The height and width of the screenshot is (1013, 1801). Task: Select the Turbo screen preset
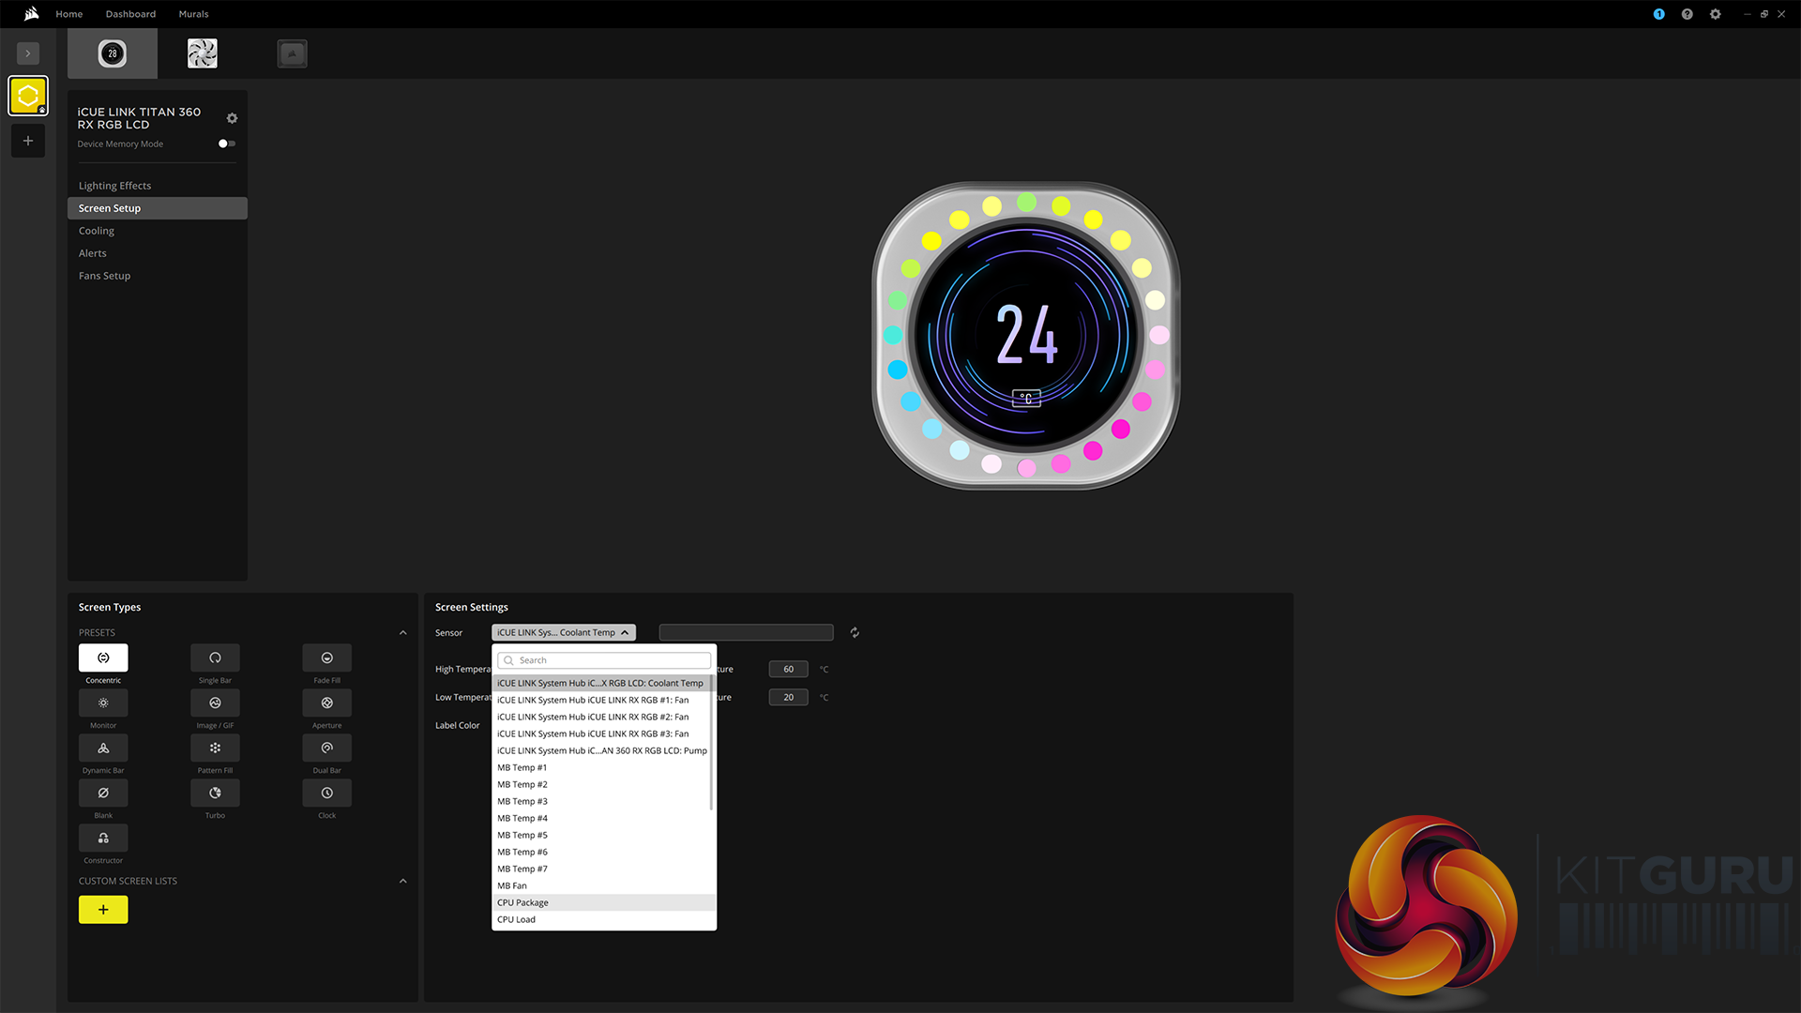215,793
